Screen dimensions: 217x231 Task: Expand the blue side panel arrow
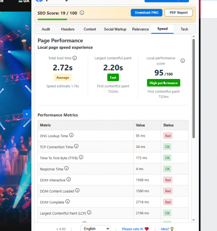click(x=27, y=114)
